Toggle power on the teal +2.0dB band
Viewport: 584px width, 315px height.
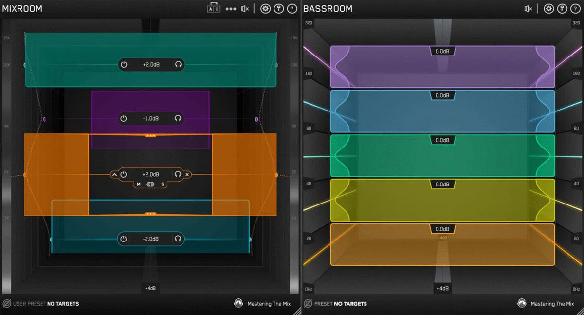123,64
